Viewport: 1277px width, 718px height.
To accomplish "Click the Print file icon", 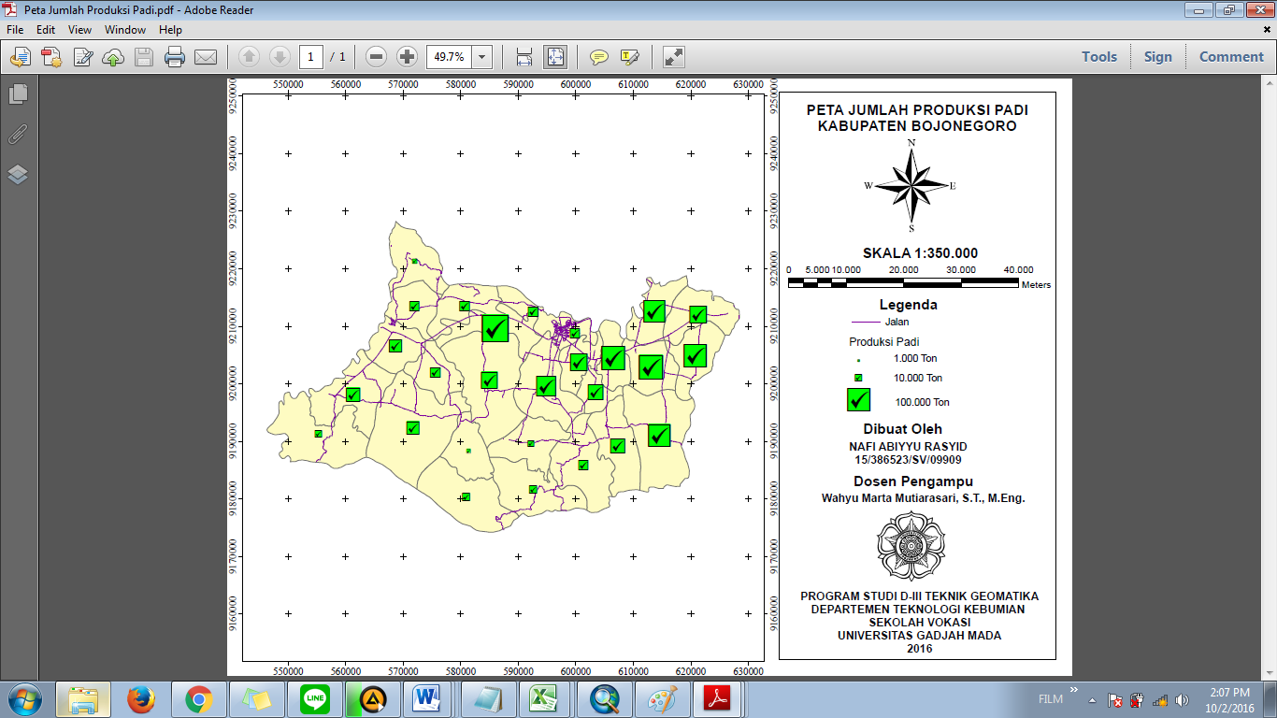I will pyautogui.click(x=175, y=57).
